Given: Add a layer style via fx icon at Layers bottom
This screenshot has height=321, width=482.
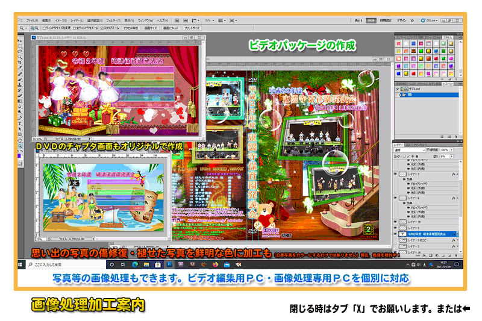Looking at the screenshot, I should (x=425, y=255).
